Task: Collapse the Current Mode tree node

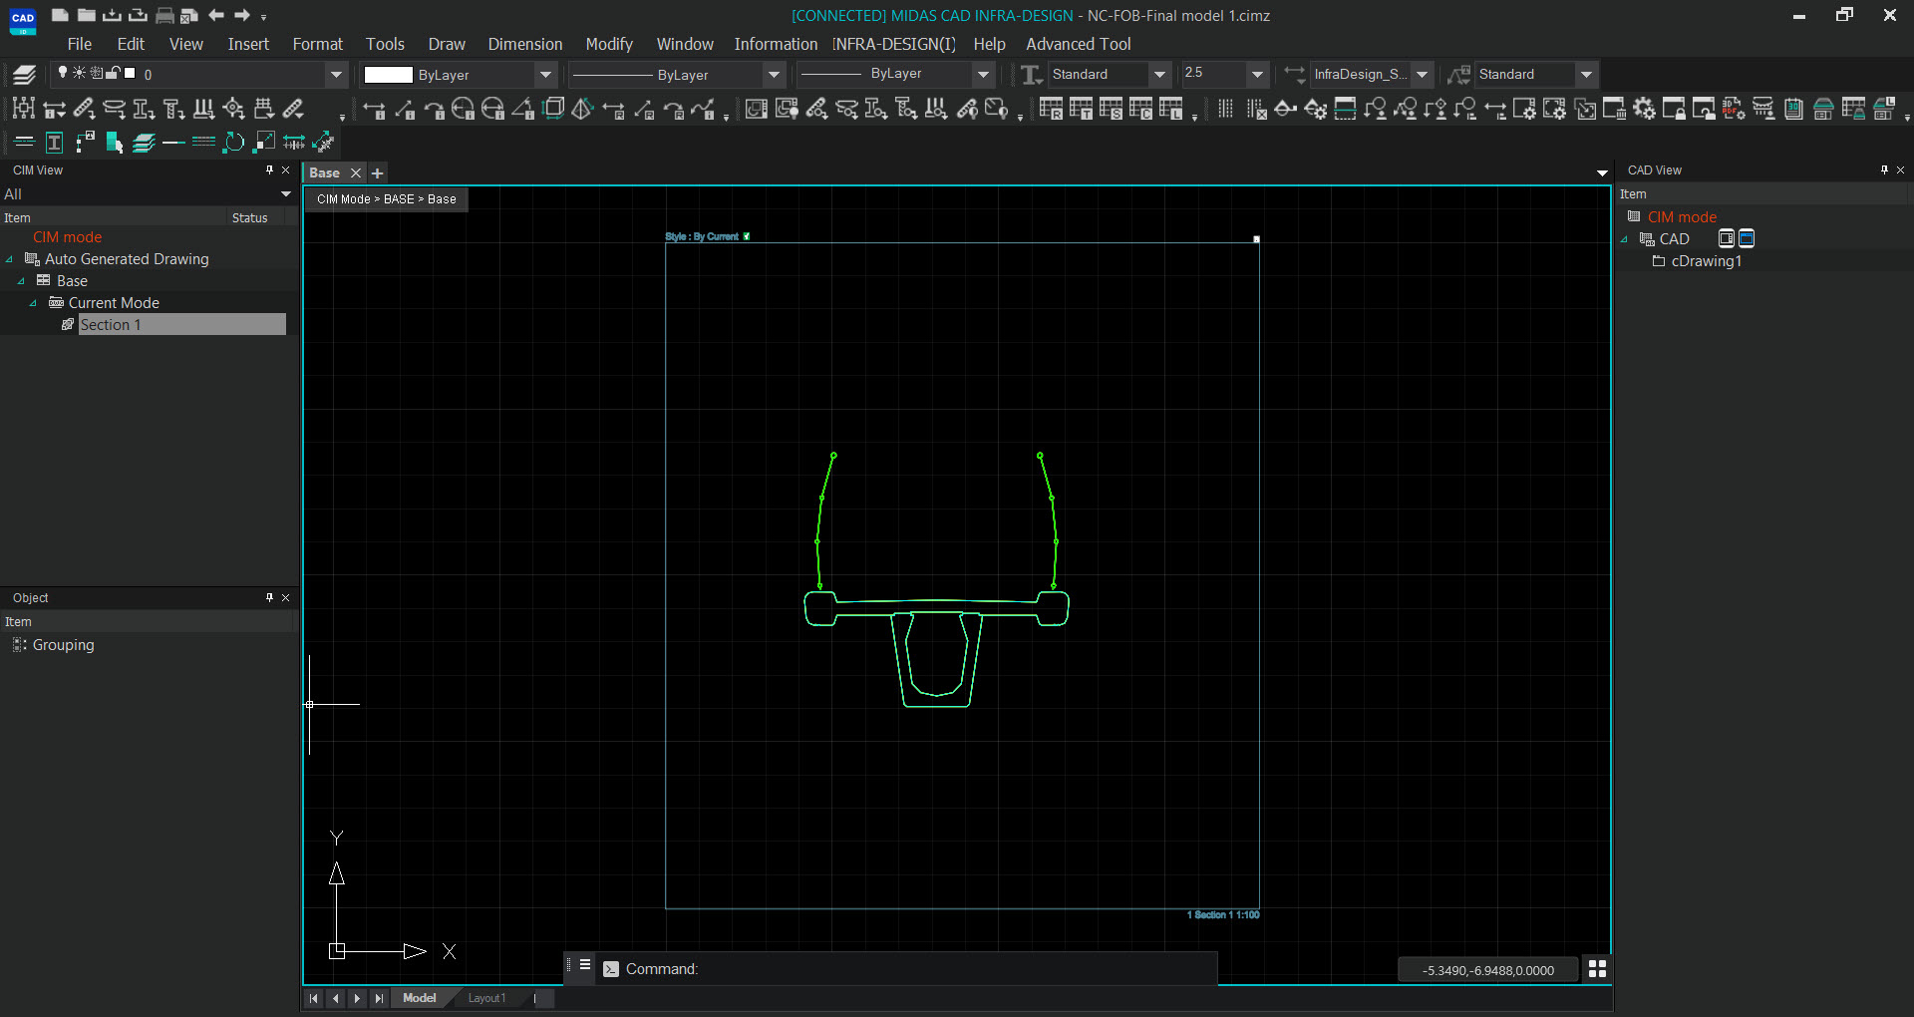Action: click(34, 303)
